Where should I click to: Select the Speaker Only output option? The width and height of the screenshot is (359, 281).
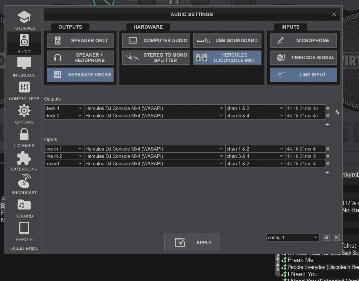pos(80,41)
